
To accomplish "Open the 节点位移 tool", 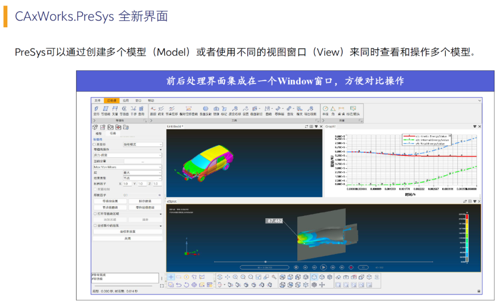I will 172,111.
